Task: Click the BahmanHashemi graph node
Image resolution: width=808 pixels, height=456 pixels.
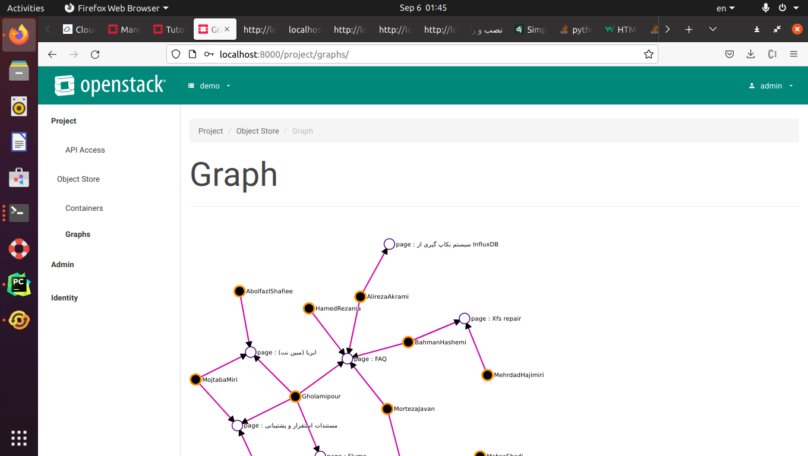Action: 408,342
